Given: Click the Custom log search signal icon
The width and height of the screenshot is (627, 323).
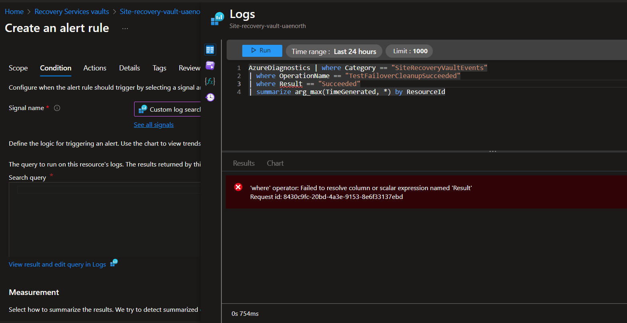Looking at the screenshot, I should [143, 109].
